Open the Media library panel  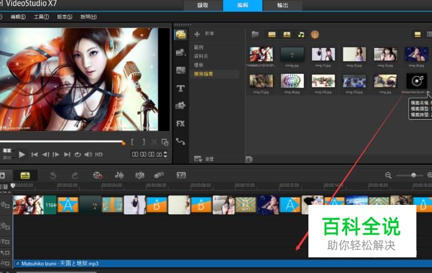coord(181,34)
